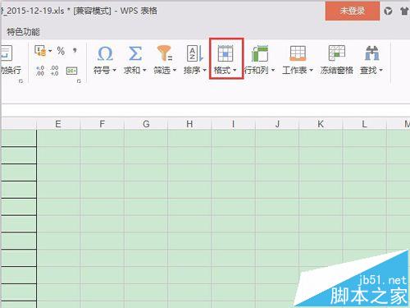Select column L header

tap(365, 124)
